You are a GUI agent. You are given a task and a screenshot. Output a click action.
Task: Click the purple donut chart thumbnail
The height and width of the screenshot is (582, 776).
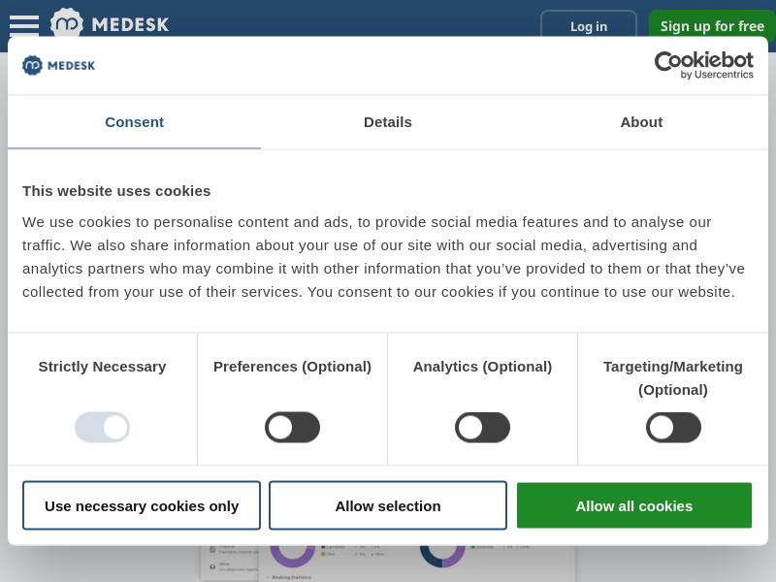(292, 553)
